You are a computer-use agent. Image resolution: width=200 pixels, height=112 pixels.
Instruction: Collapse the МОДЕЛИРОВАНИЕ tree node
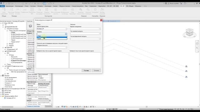3,27
